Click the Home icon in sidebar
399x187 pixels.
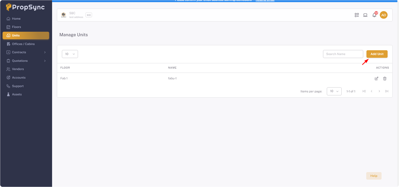(x=8, y=19)
